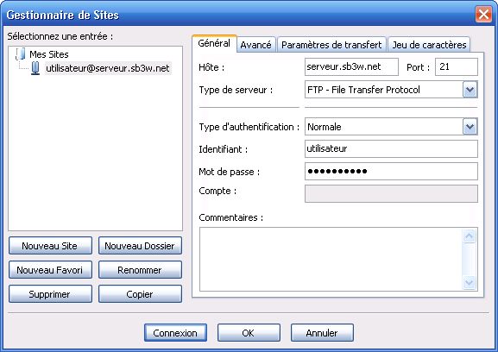Click the Hôte input field
This screenshot has height=352, width=498.
(x=351, y=66)
